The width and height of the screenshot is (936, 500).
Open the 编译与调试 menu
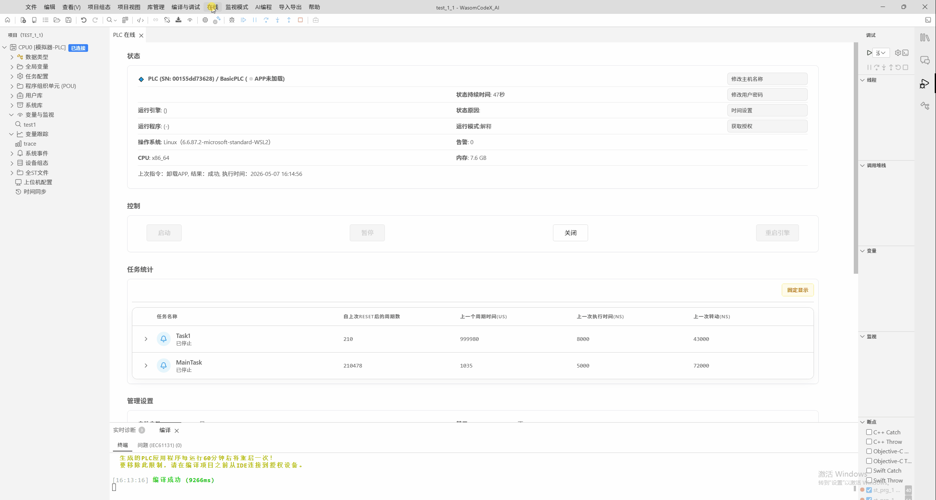[x=186, y=7]
